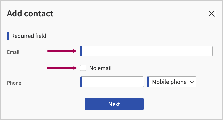This screenshot has height=120, width=223.
Task: Close the Add contact dialog
Action: (x=211, y=14)
